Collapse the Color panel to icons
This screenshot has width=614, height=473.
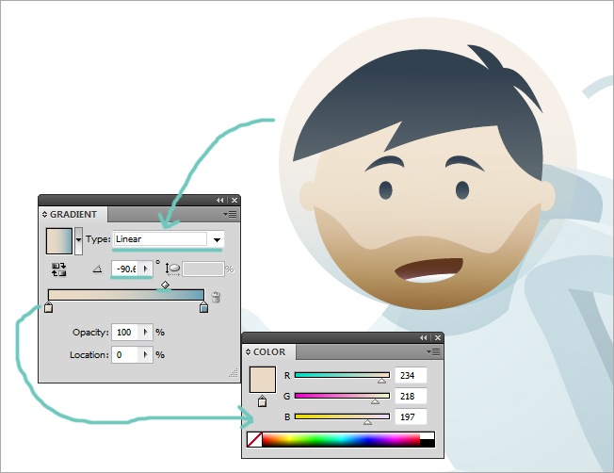tap(423, 338)
